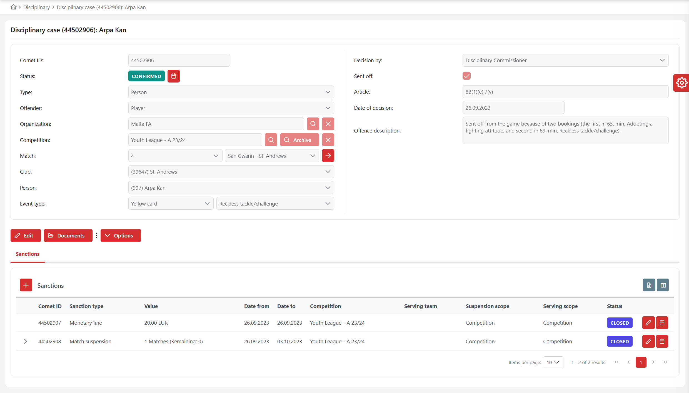Image resolution: width=689 pixels, height=393 pixels.
Task: Edit the Monetary fine sanction row
Action: 648,323
